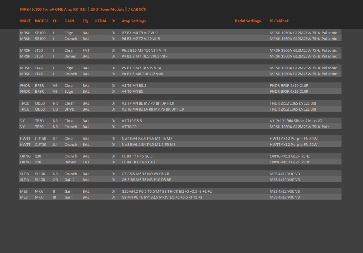This screenshot has width=363, height=253.
Task: Click the GAIN column header
Action: (69, 21)
